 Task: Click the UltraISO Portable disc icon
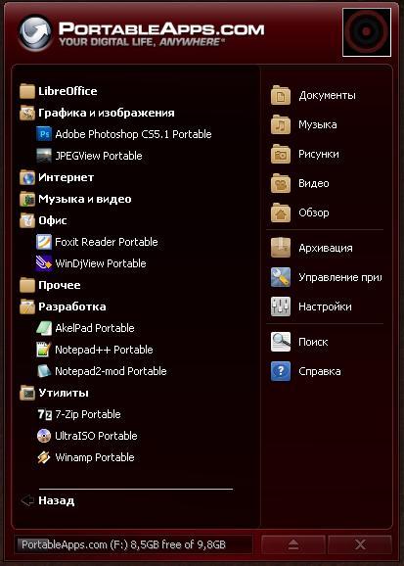[x=44, y=436]
